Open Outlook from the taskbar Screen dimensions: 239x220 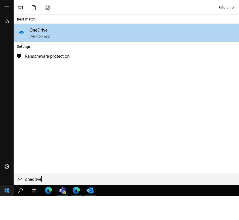click(90, 190)
